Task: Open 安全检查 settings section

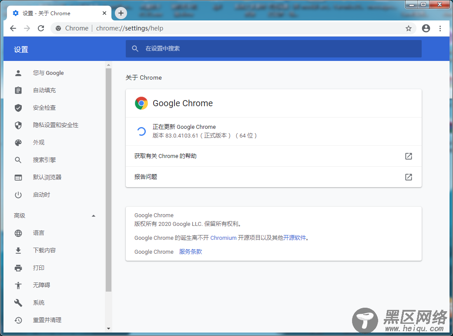Action: [54, 108]
